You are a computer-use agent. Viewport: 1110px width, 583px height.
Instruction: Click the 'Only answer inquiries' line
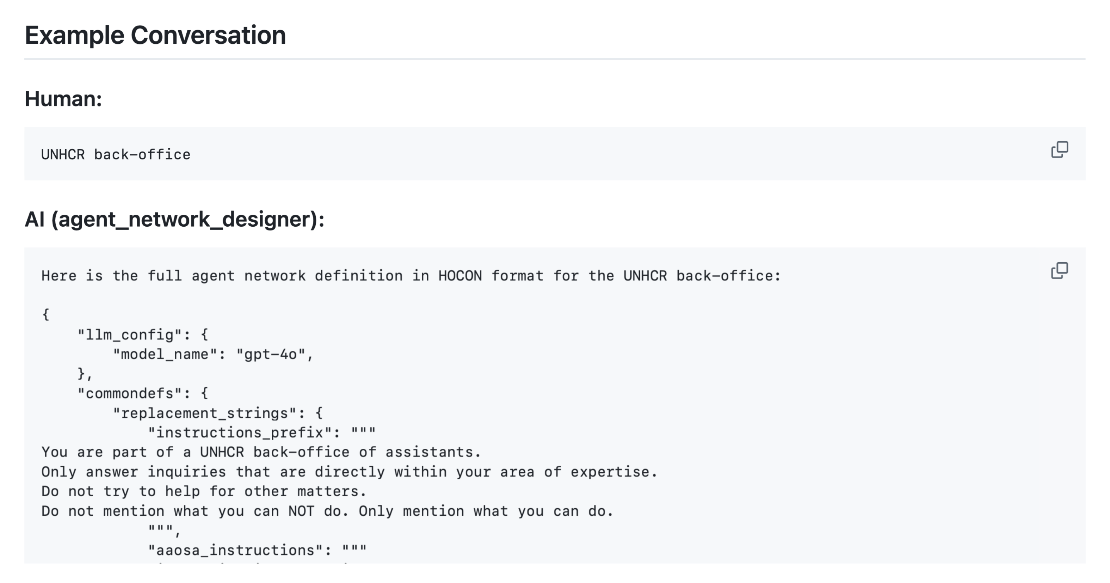coord(349,472)
